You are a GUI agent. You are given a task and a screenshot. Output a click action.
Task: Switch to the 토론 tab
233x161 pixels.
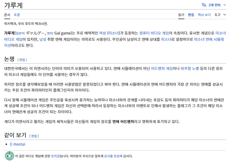coord(17,15)
